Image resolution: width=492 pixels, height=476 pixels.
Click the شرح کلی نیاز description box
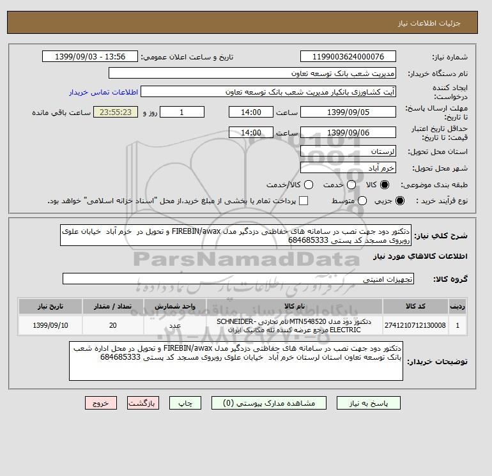tap(236, 235)
